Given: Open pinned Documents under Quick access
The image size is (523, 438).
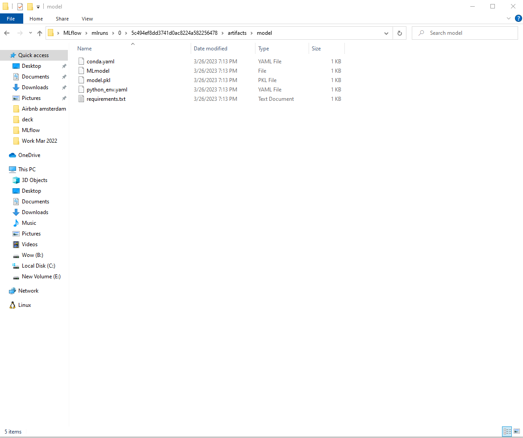Looking at the screenshot, I should [x=35, y=77].
